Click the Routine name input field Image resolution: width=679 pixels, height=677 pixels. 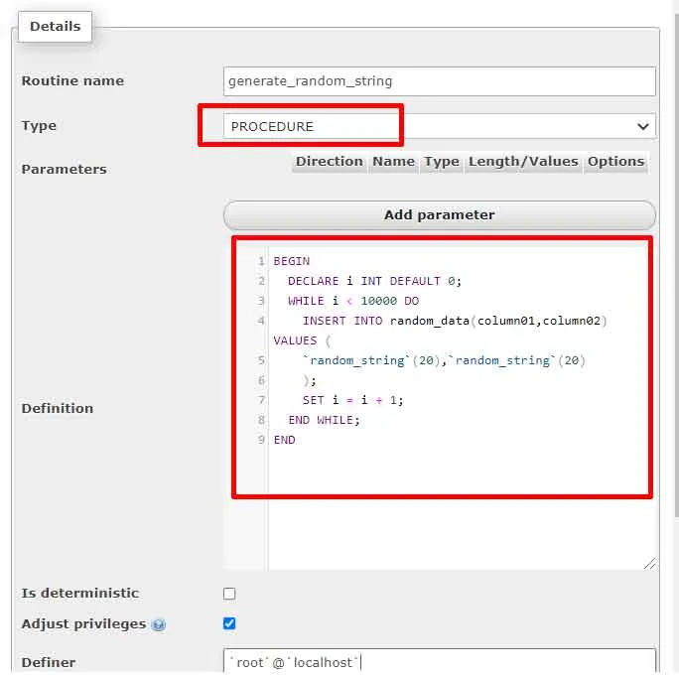(x=439, y=81)
